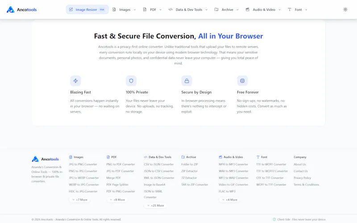
Task: Click the Archive folder icon in navbar
Action: [x=216, y=9]
